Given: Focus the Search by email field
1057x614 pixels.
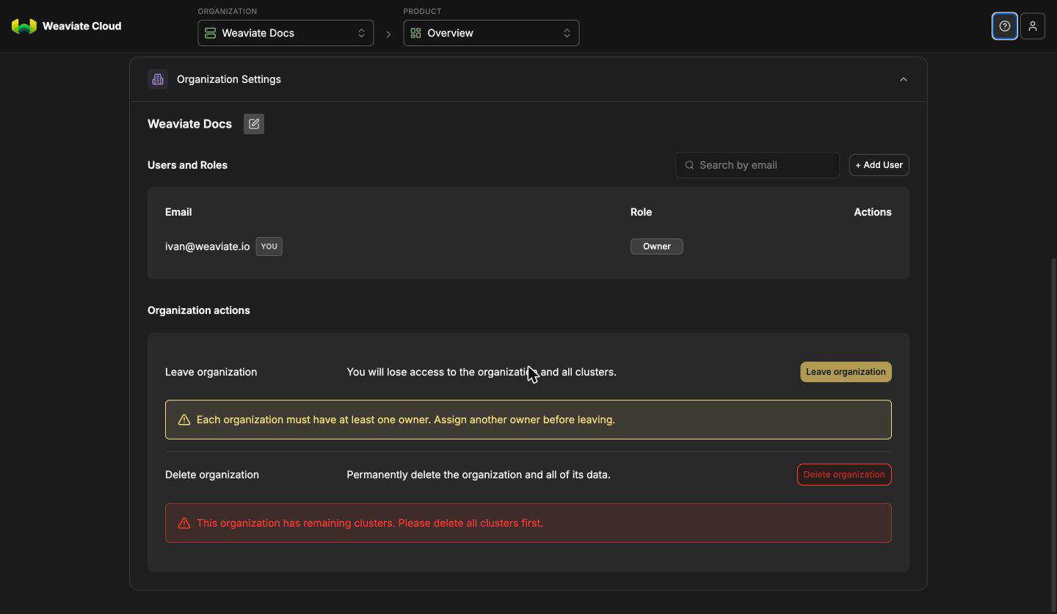Looking at the screenshot, I should [x=758, y=165].
